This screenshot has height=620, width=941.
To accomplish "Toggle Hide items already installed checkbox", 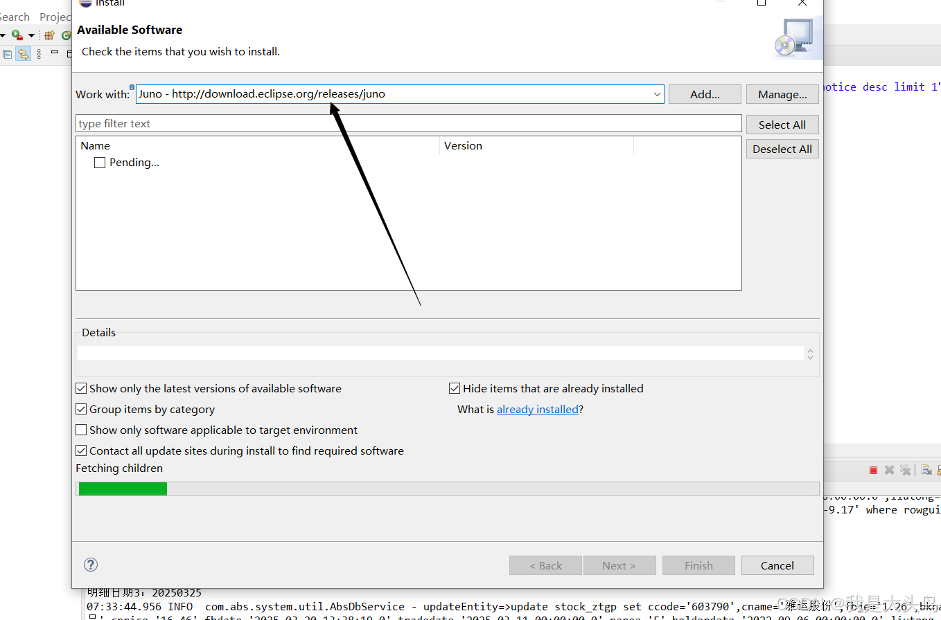I will [x=455, y=389].
